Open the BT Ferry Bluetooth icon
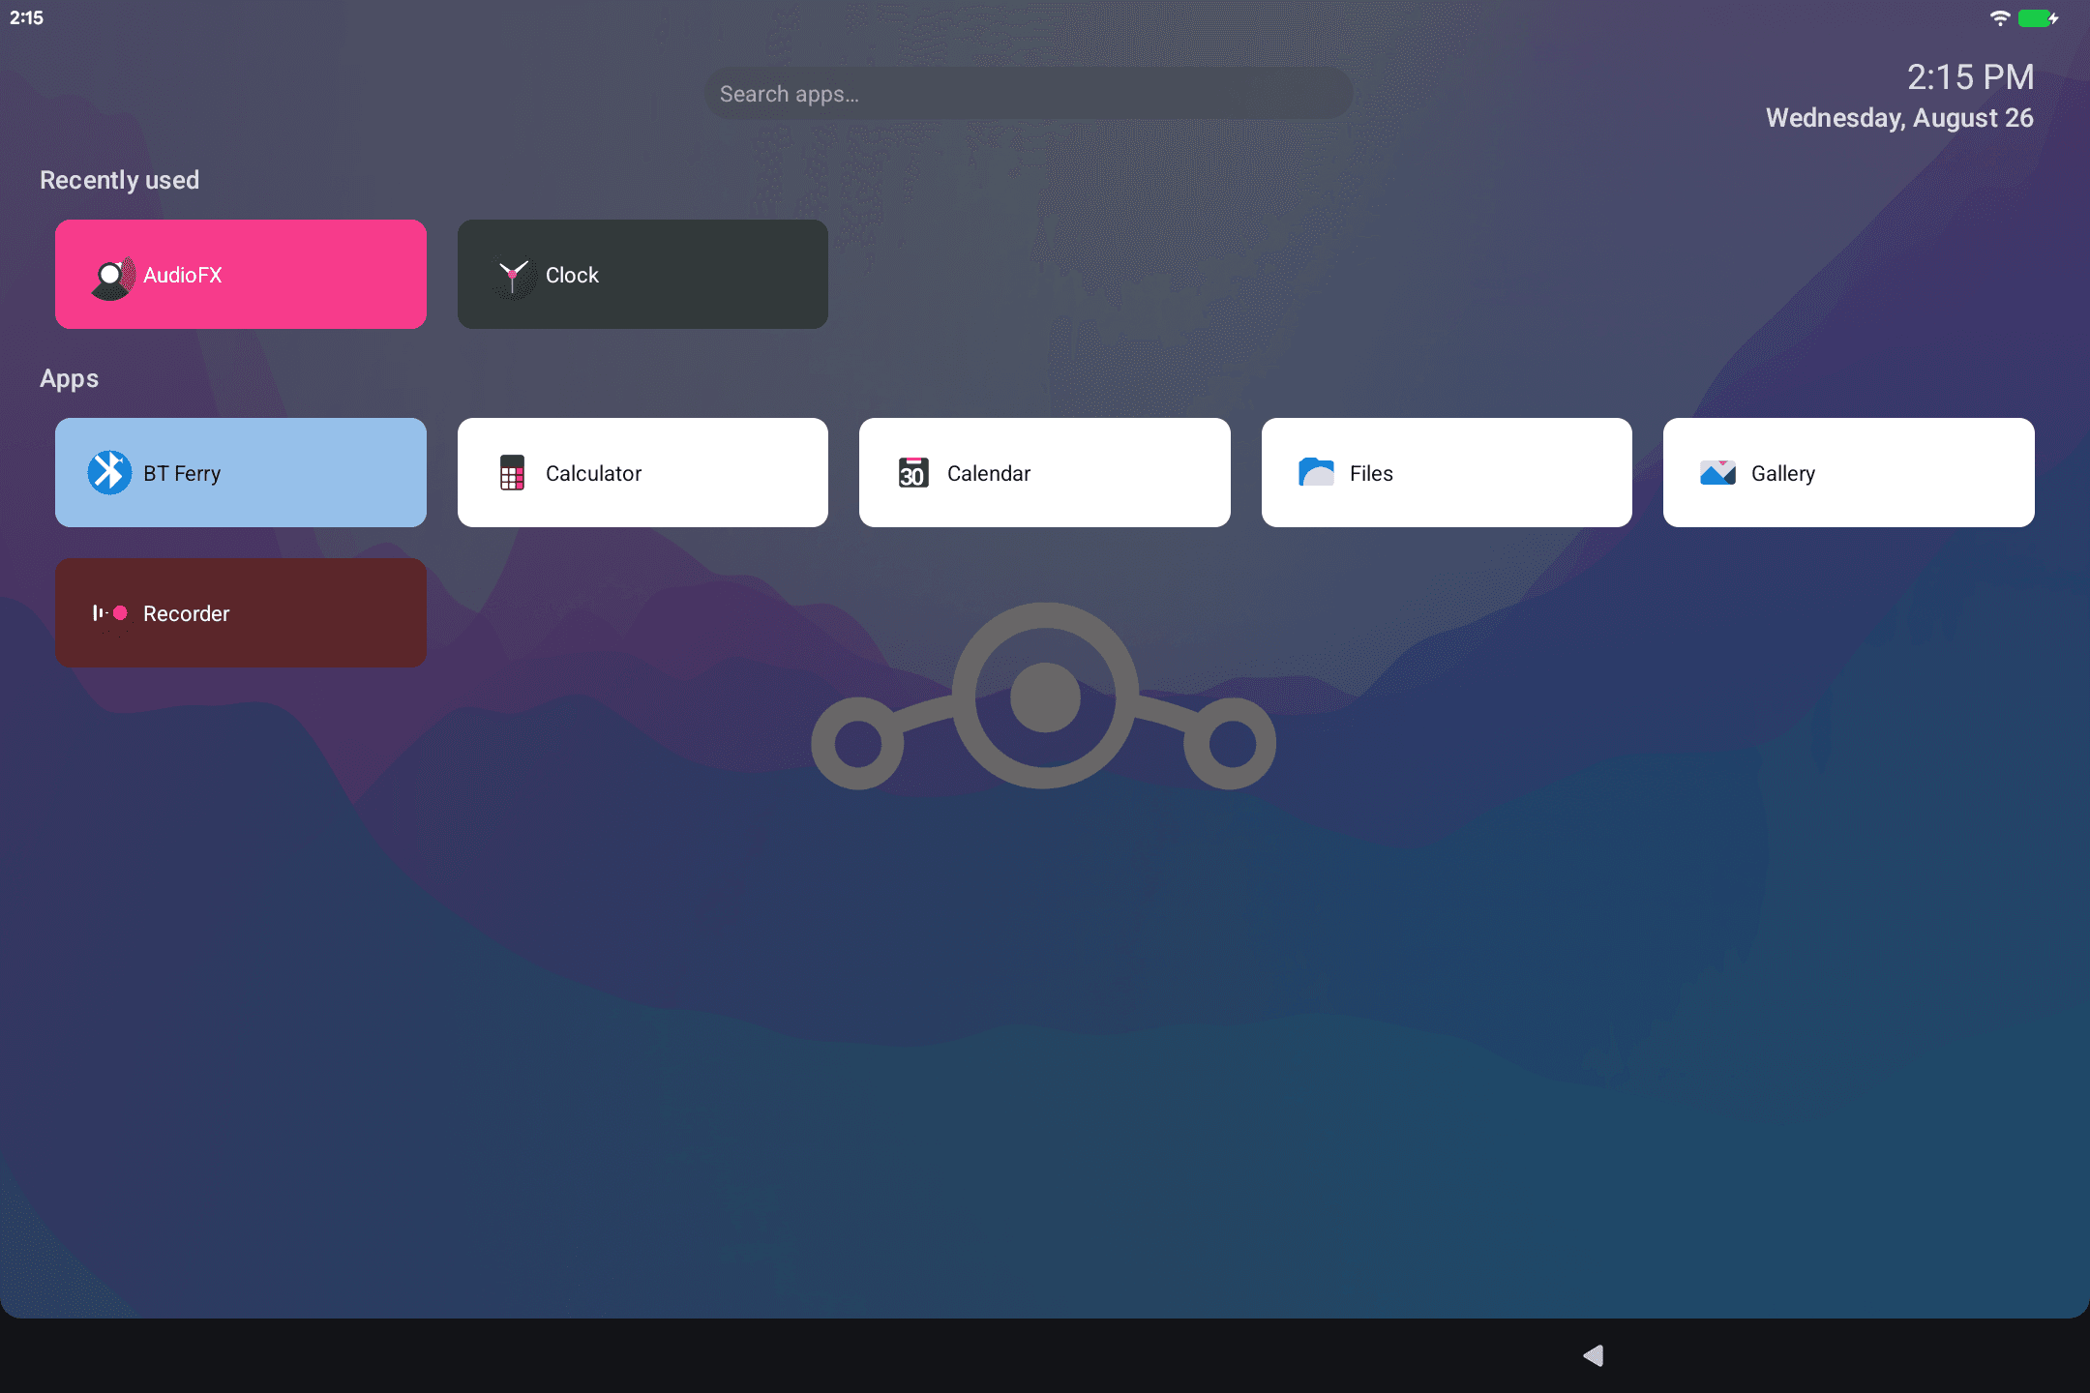The height and width of the screenshot is (1393, 2090). 109,473
